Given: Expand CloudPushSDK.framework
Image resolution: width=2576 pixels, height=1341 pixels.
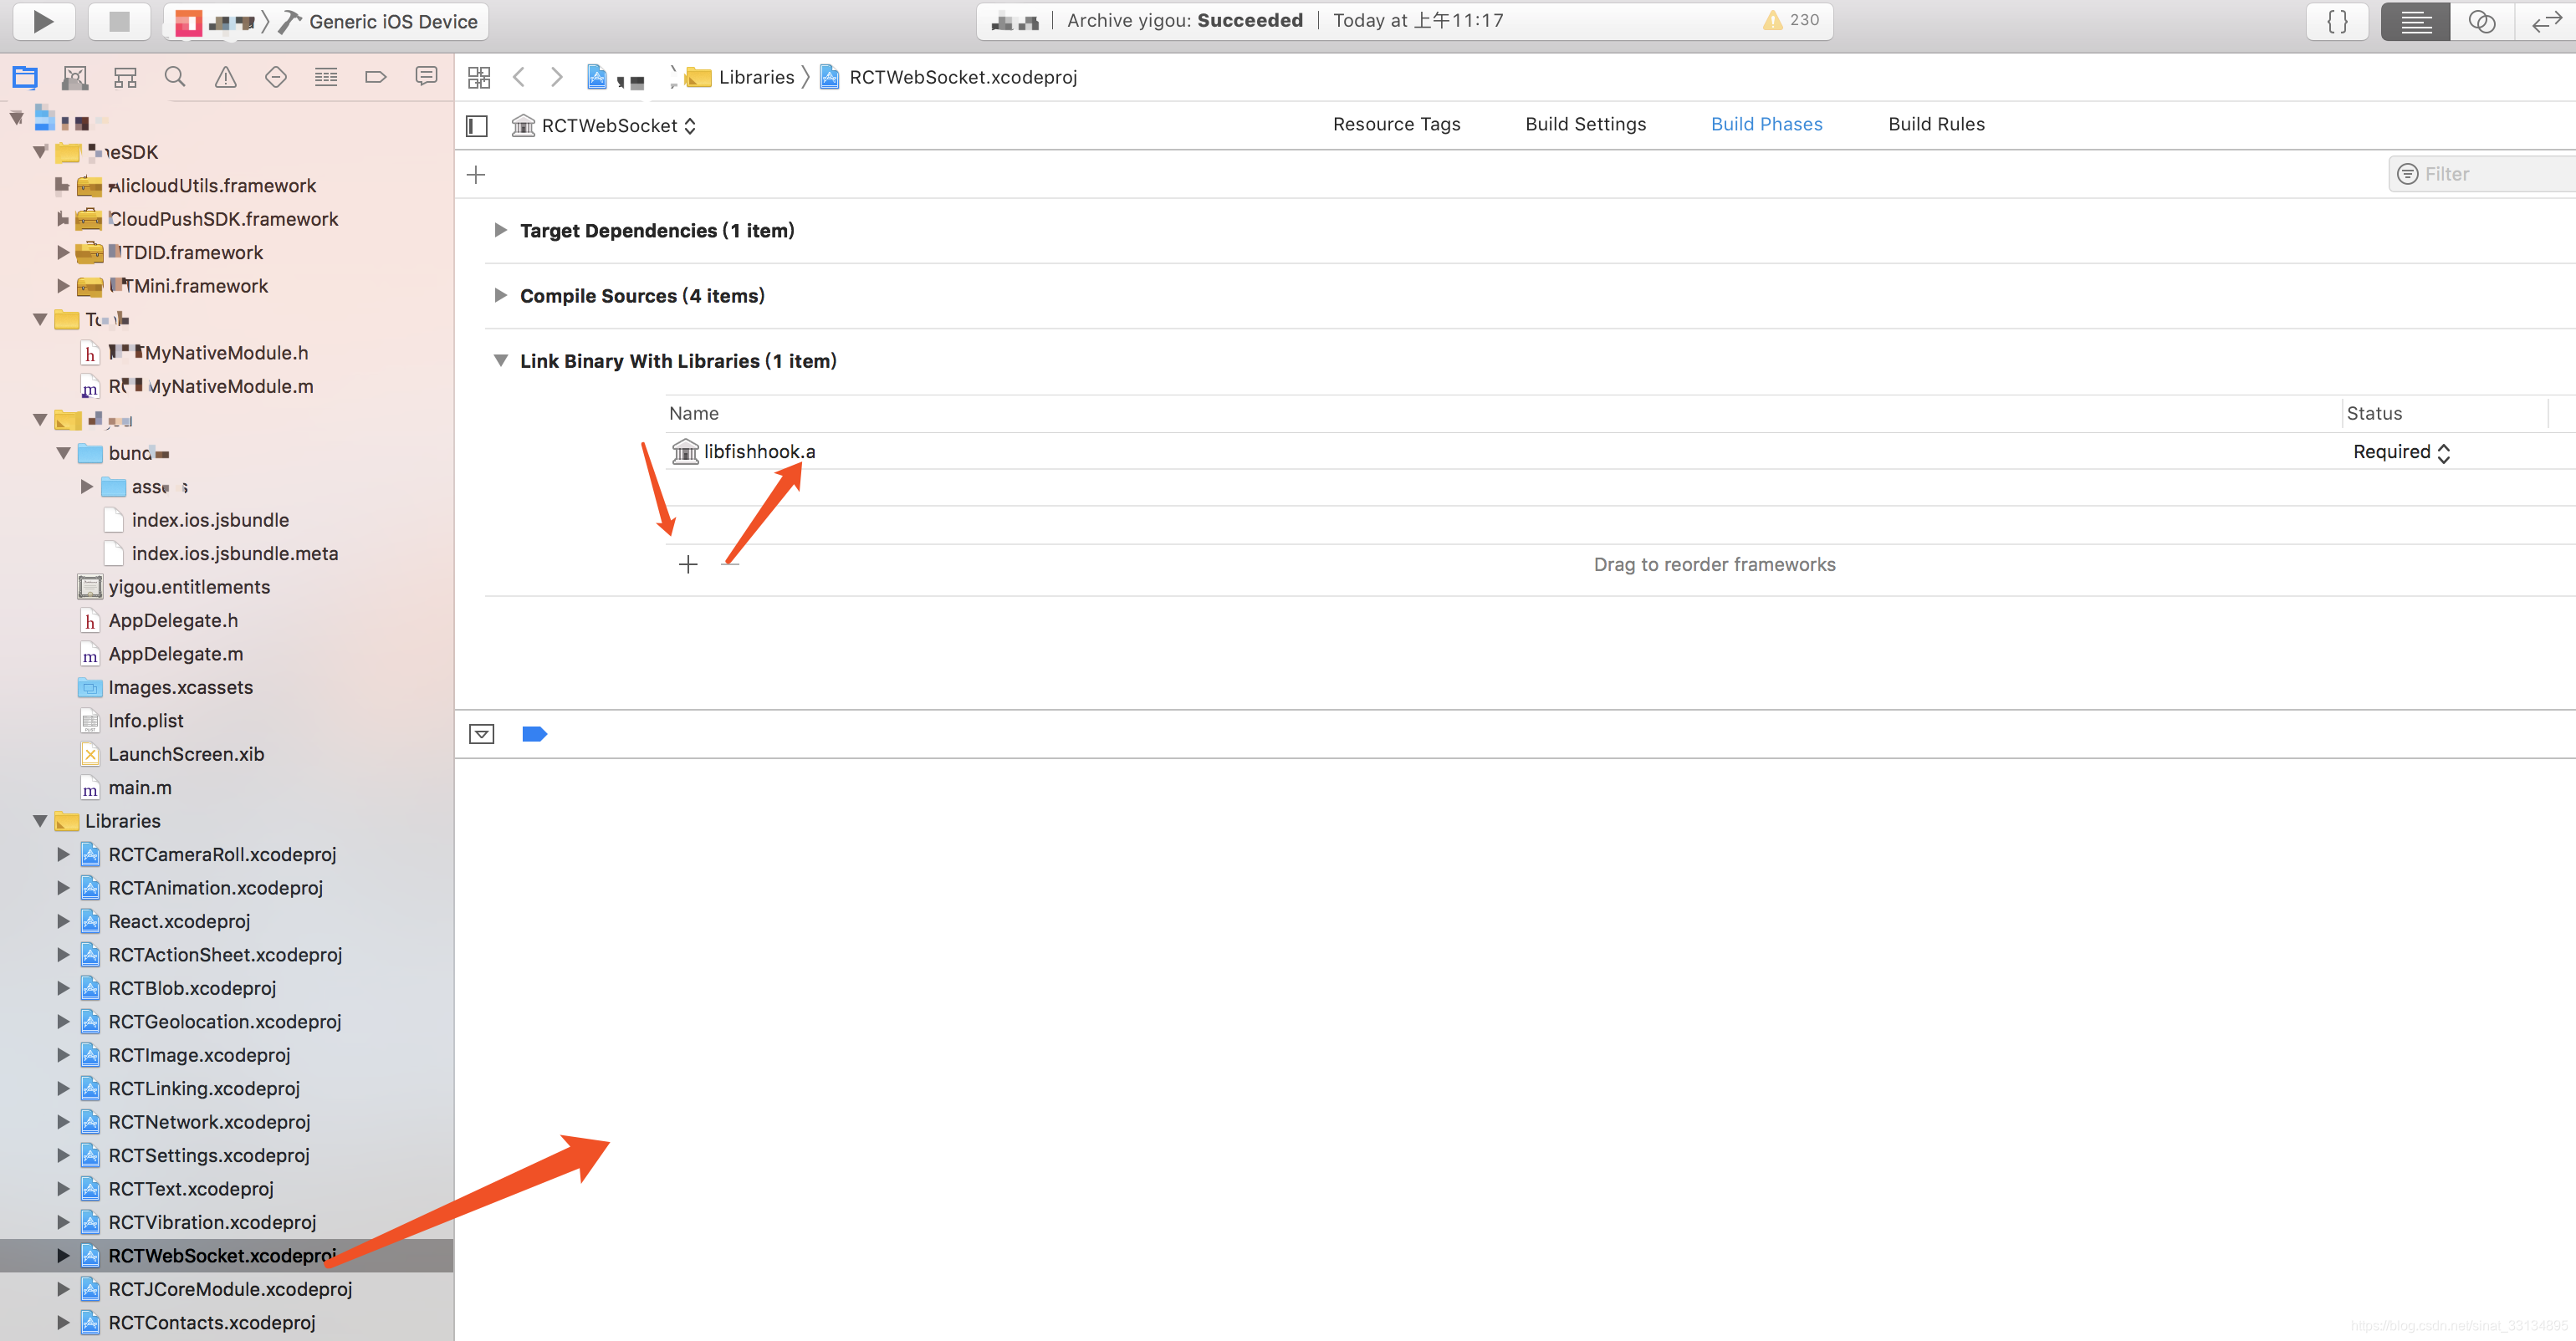Looking at the screenshot, I should [62, 219].
